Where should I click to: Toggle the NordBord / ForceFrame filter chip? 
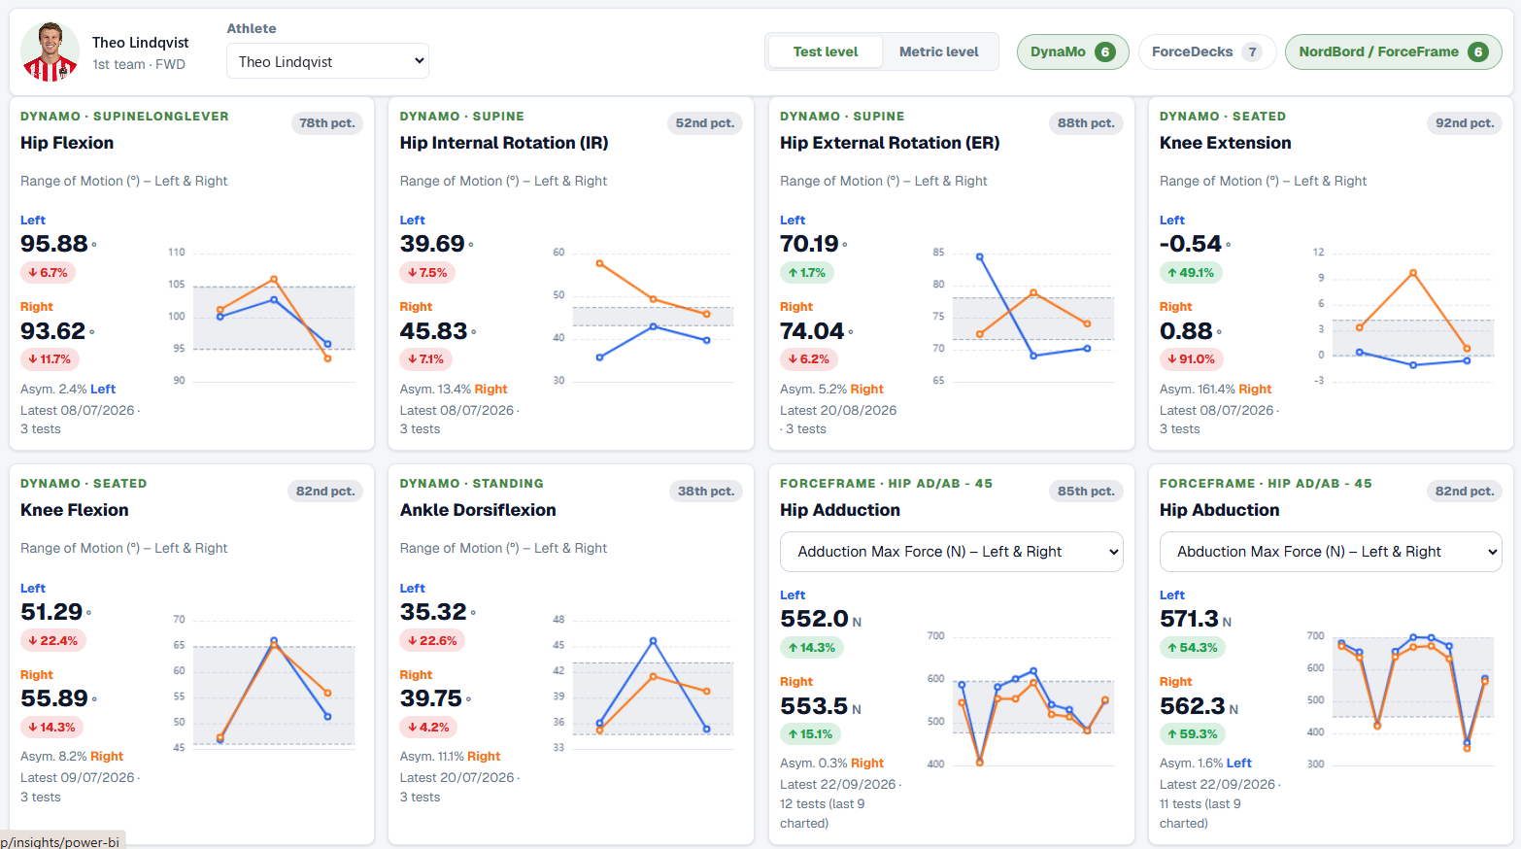(1393, 51)
